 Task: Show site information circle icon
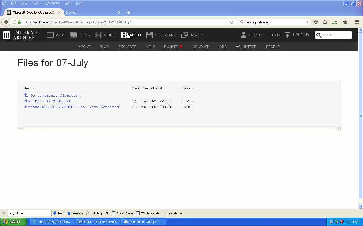click(14, 22)
